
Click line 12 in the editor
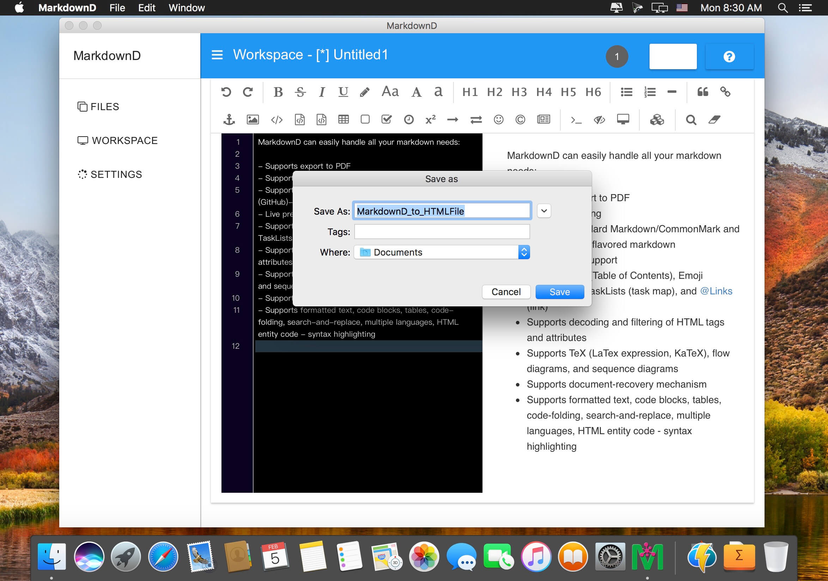coord(368,346)
